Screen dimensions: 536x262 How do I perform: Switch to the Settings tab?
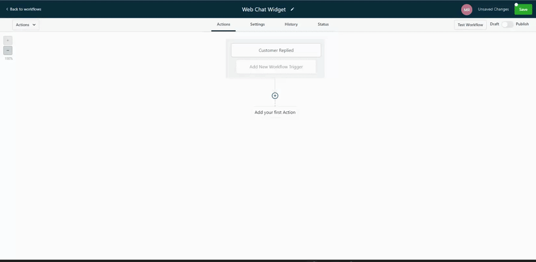pyautogui.click(x=257, y=25)
